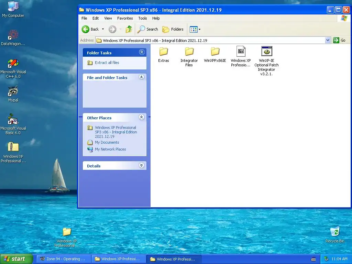
Task: Select Microsoft Visual Basic 6.0 shortcut
Action: pos(13,124)
